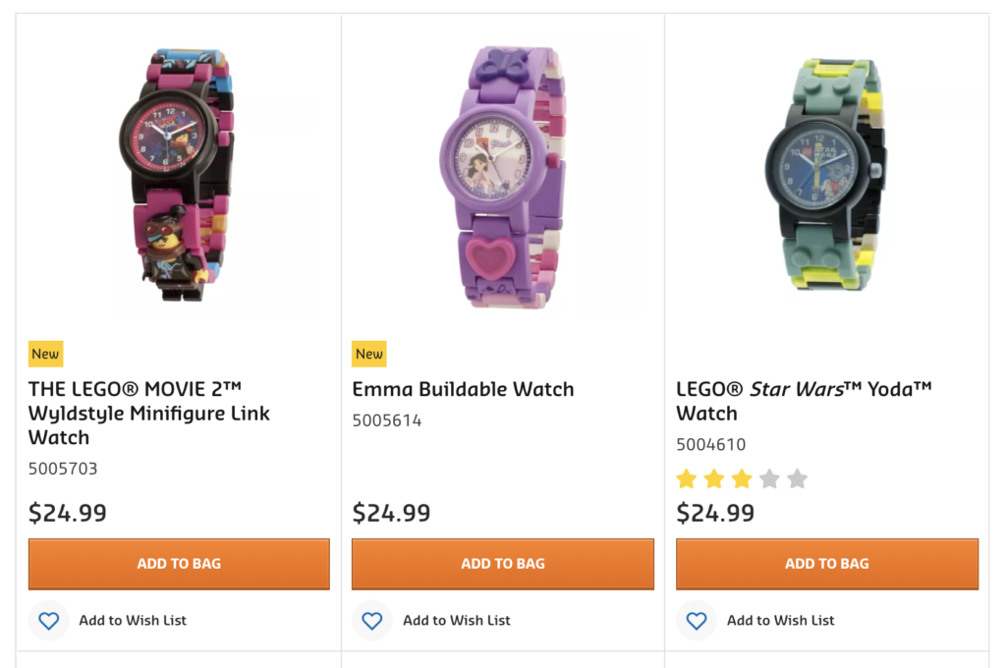This screenshot has height=668, width=1006.
Task: Add the Yoda Watch to bag
Action: 826,564
